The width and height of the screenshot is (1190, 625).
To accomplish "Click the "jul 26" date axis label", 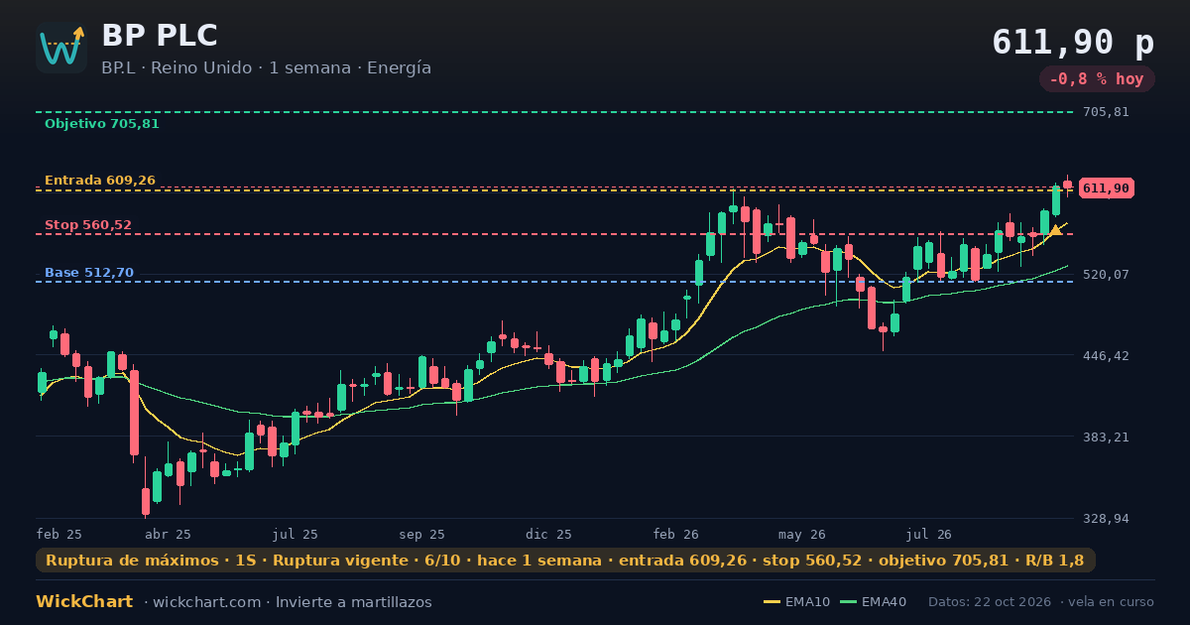I will 930,534.
